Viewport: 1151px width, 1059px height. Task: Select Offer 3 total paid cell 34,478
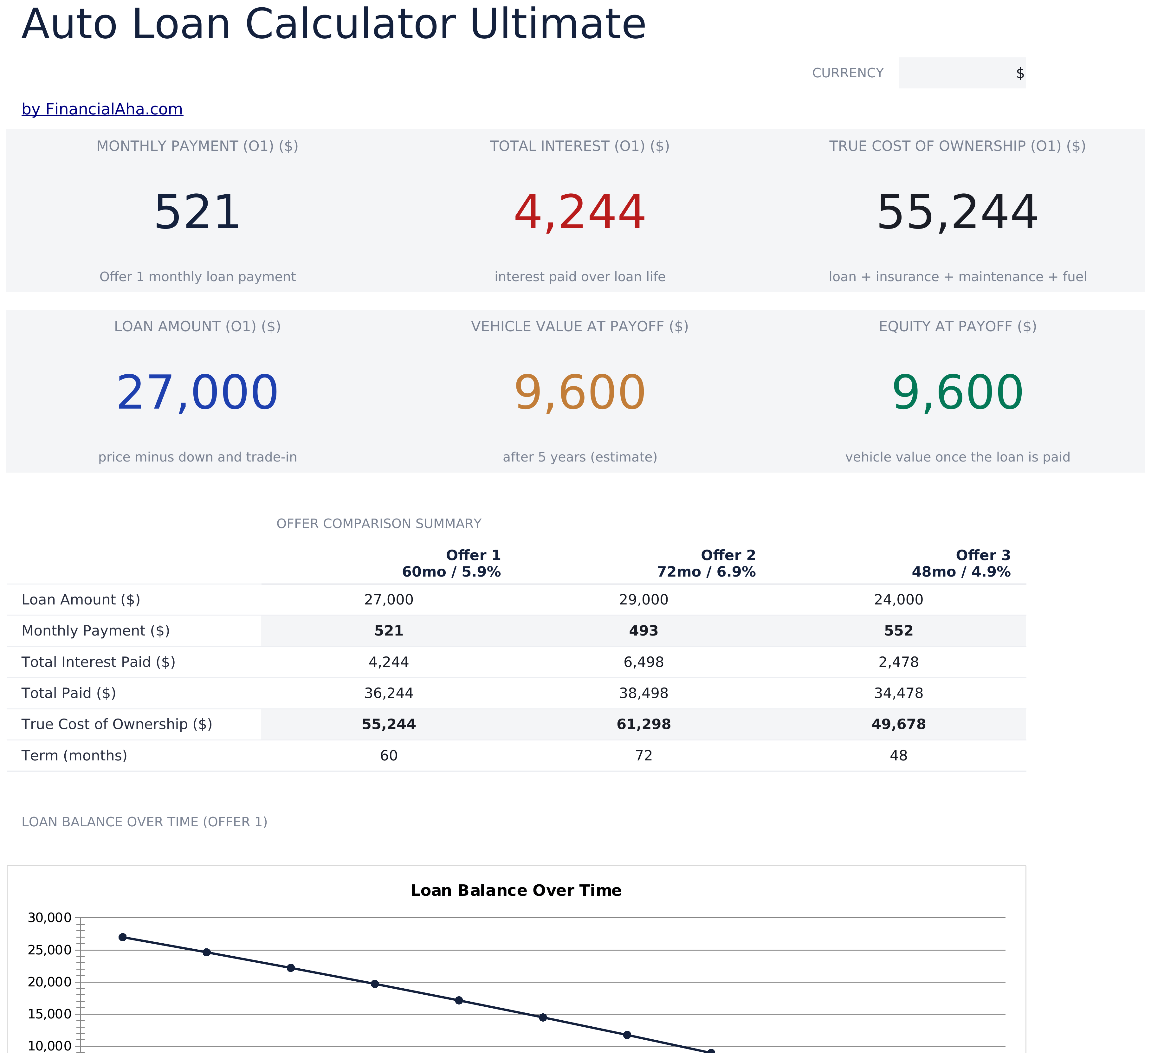tap(898, 694)
